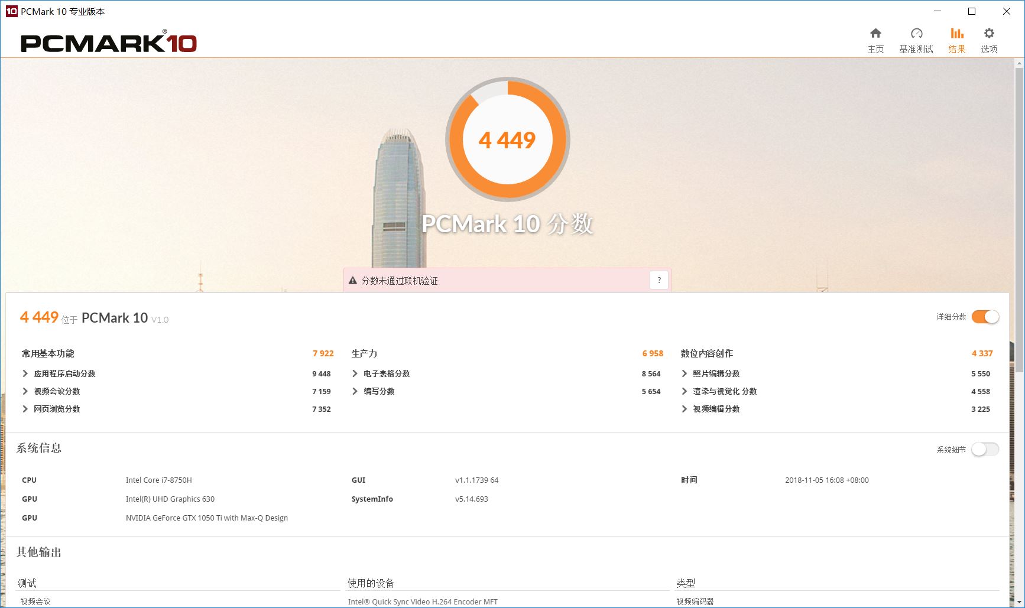Click the value 9 448
1025x608 pixels.
pyautogui.click(x=322, y=373)
